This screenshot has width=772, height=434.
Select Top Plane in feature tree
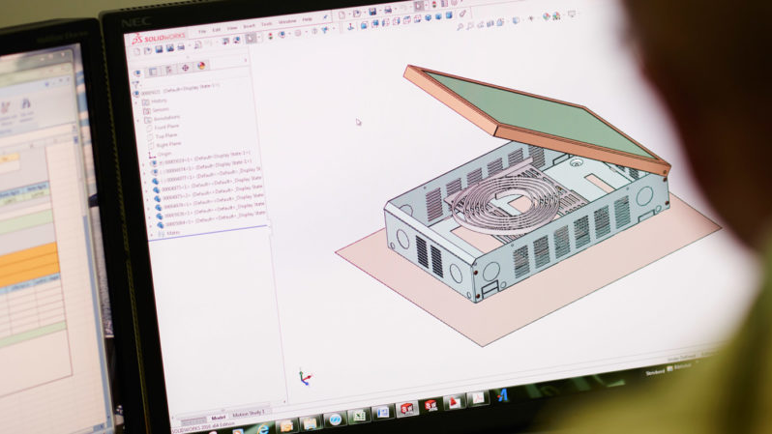(163, 136)
